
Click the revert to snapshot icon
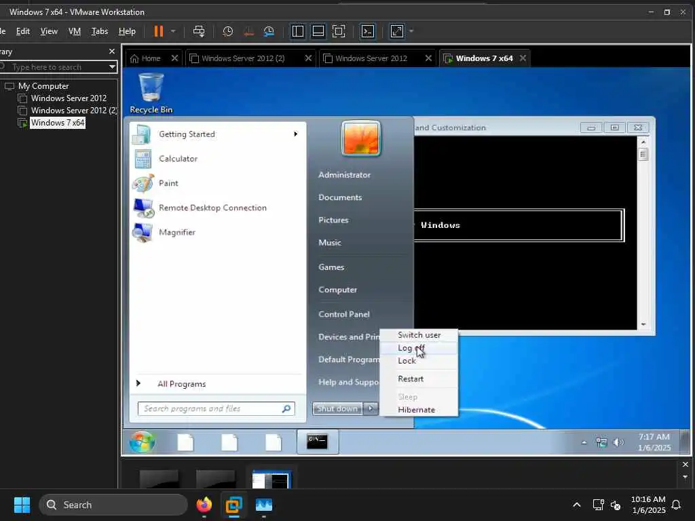click(248, 31)
